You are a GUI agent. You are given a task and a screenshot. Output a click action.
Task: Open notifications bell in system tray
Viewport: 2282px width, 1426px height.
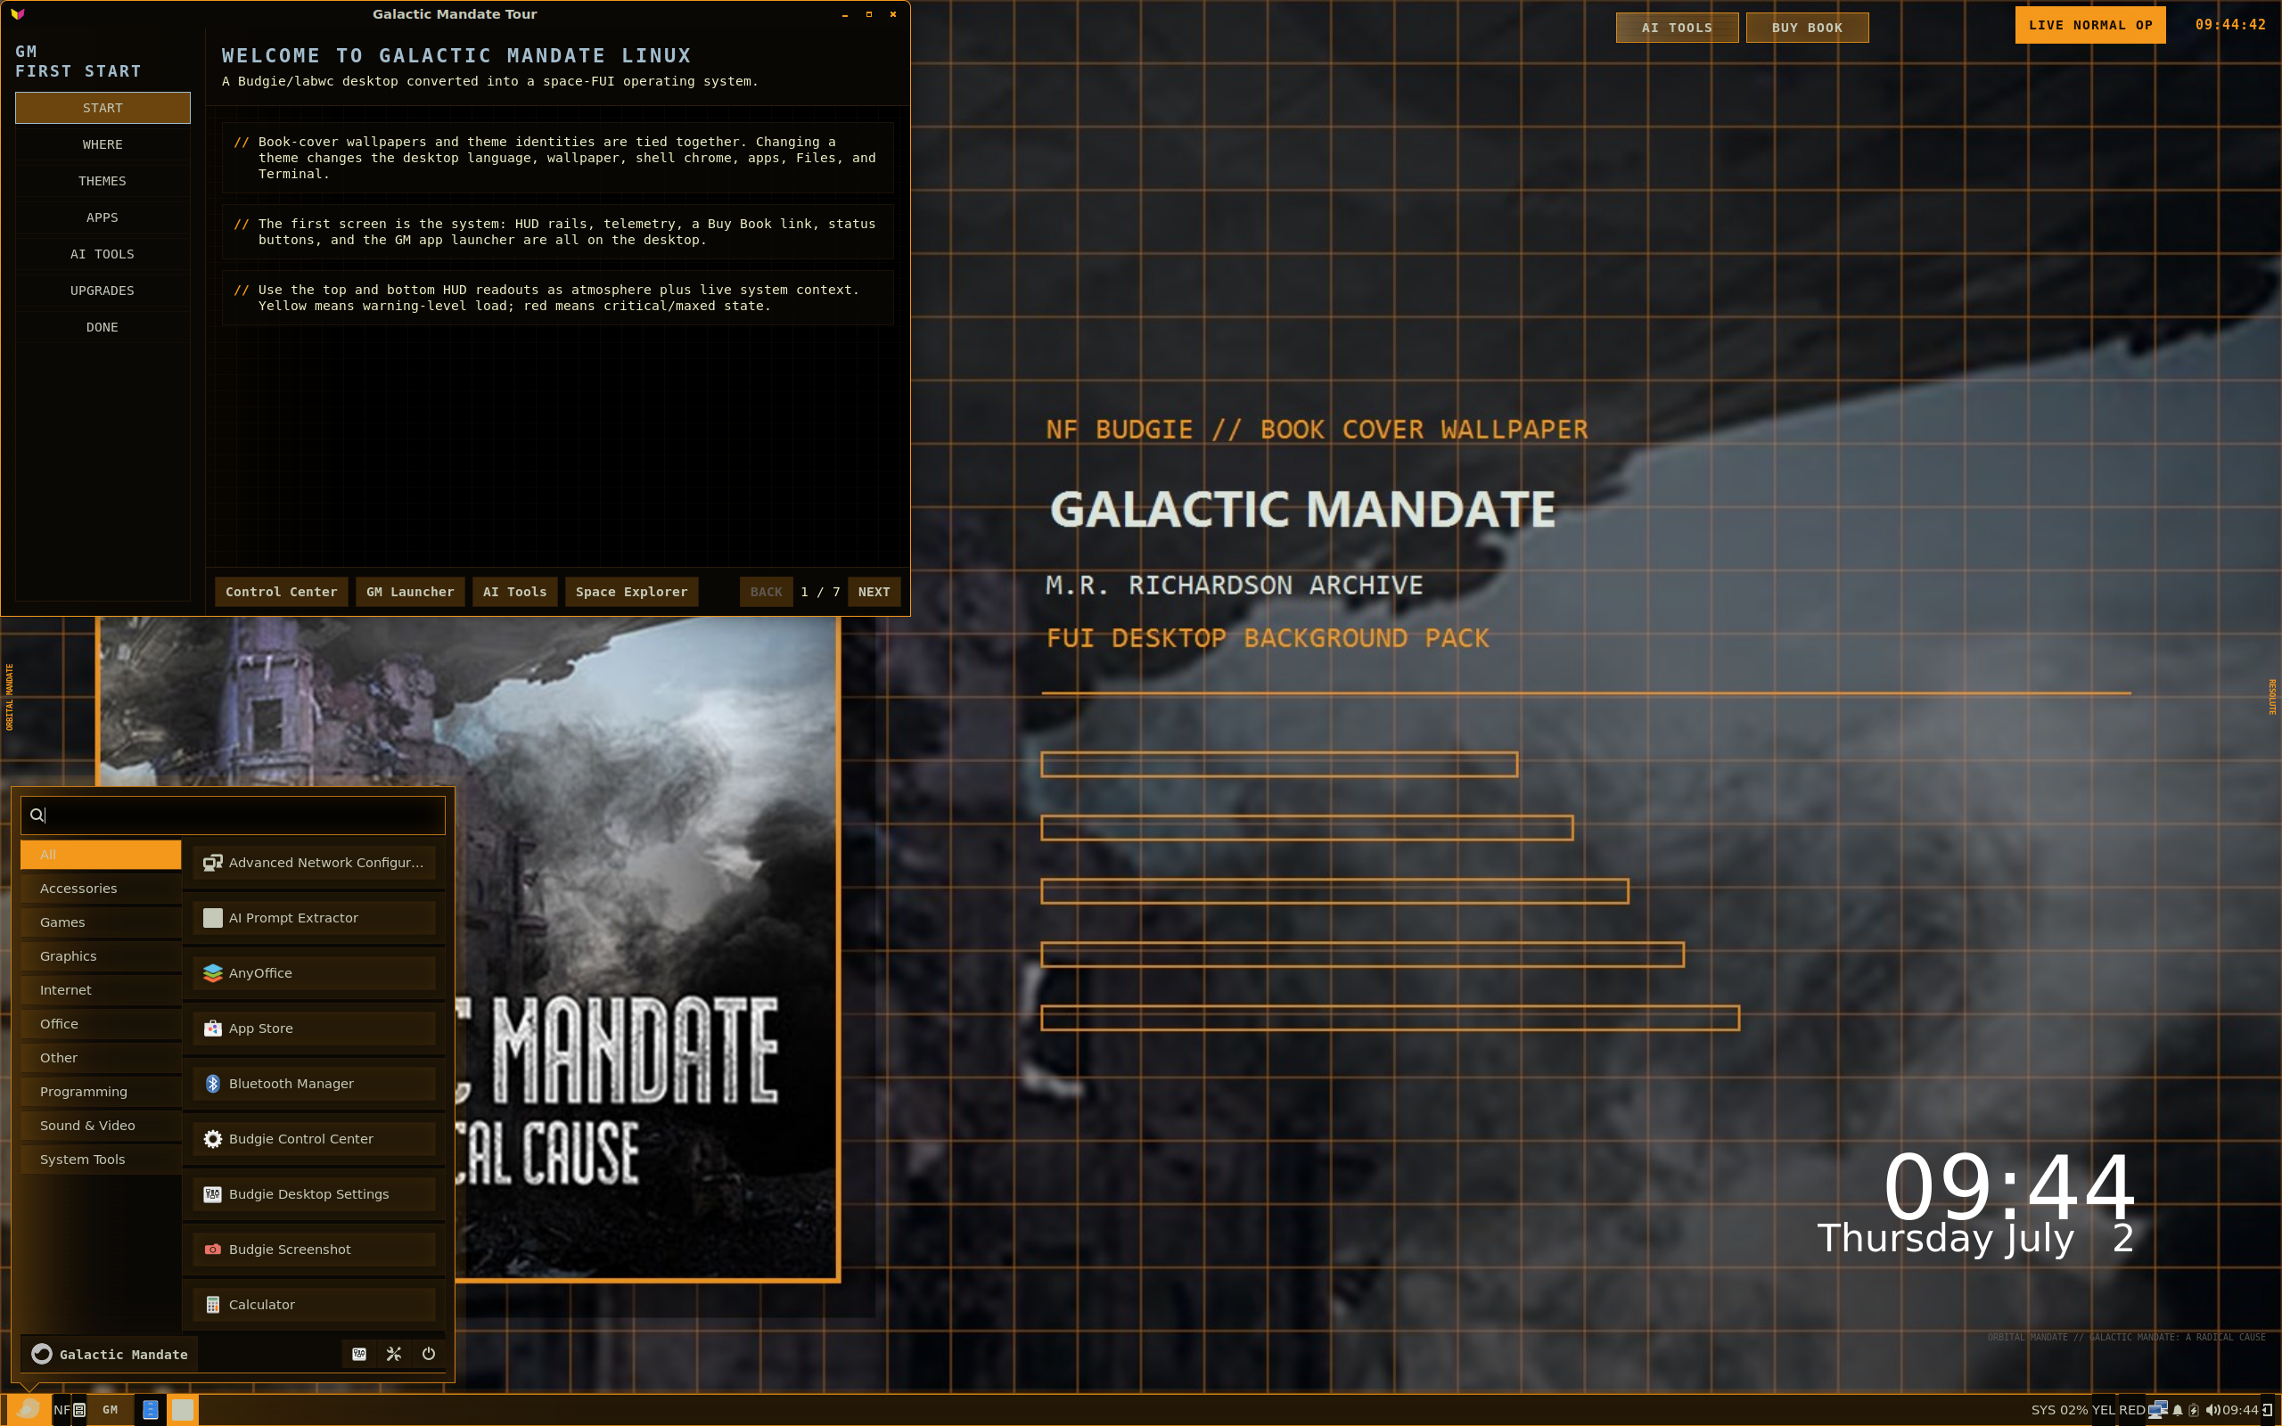[x=2179, y=1410]
